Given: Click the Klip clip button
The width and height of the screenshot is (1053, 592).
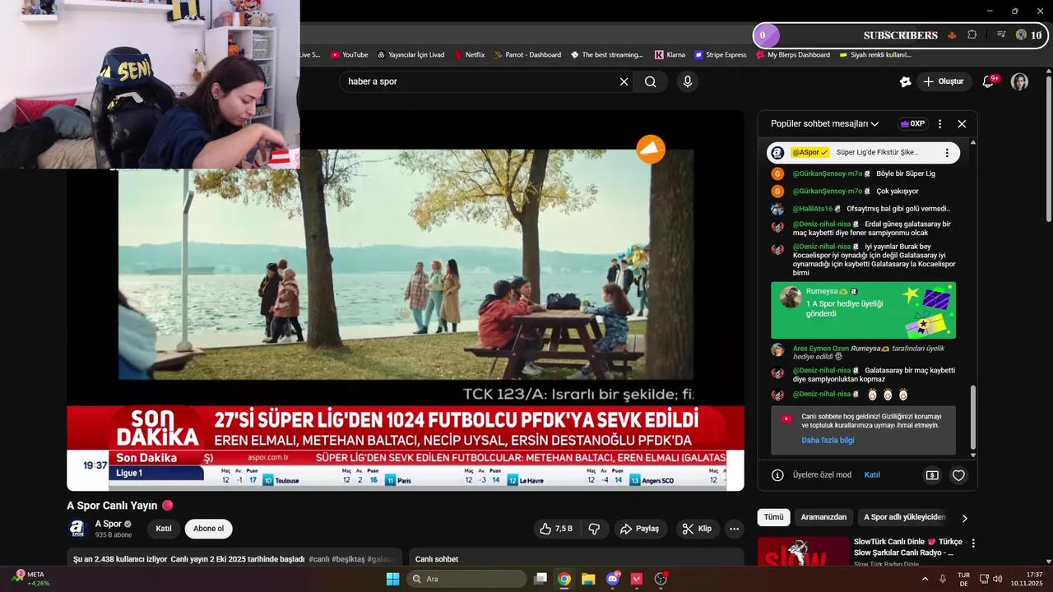Looking at the screenshot, I should coord(696,529).
